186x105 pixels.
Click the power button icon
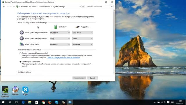coord(22,32)
